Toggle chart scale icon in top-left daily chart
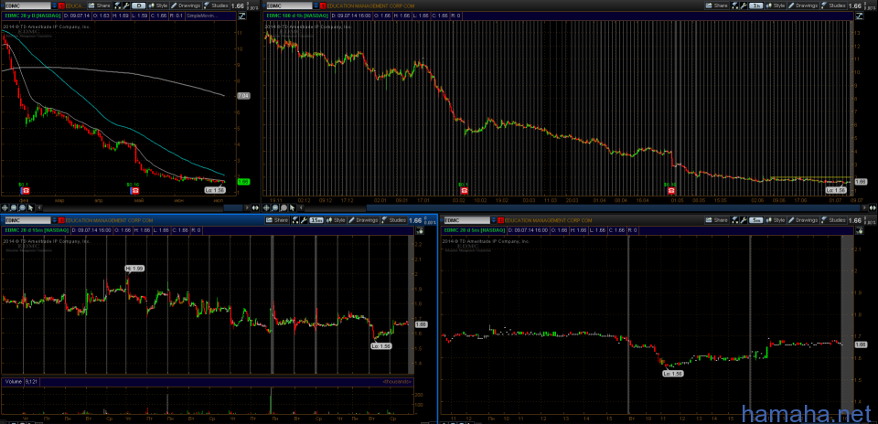 pyautogui.click(x=241, y=16)
